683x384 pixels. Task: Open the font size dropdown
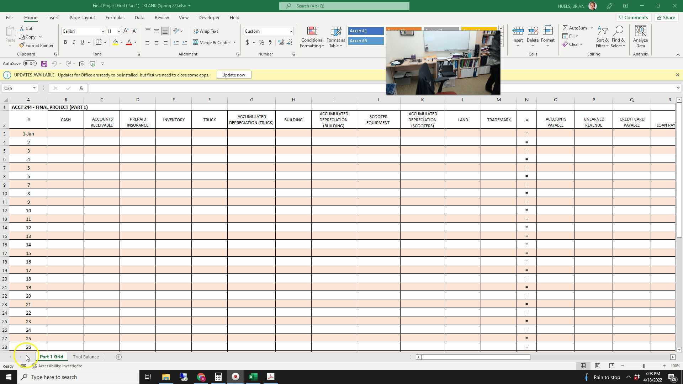(x=118, y=31)
